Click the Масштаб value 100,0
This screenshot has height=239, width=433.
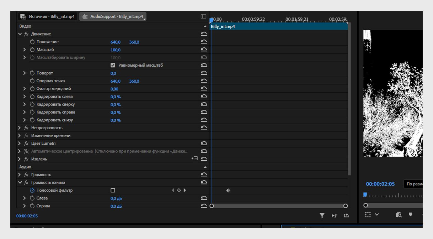click(x=115, y=50)
